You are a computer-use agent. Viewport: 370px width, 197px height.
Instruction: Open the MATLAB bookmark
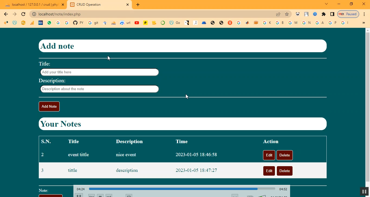[x=247, y=23]
